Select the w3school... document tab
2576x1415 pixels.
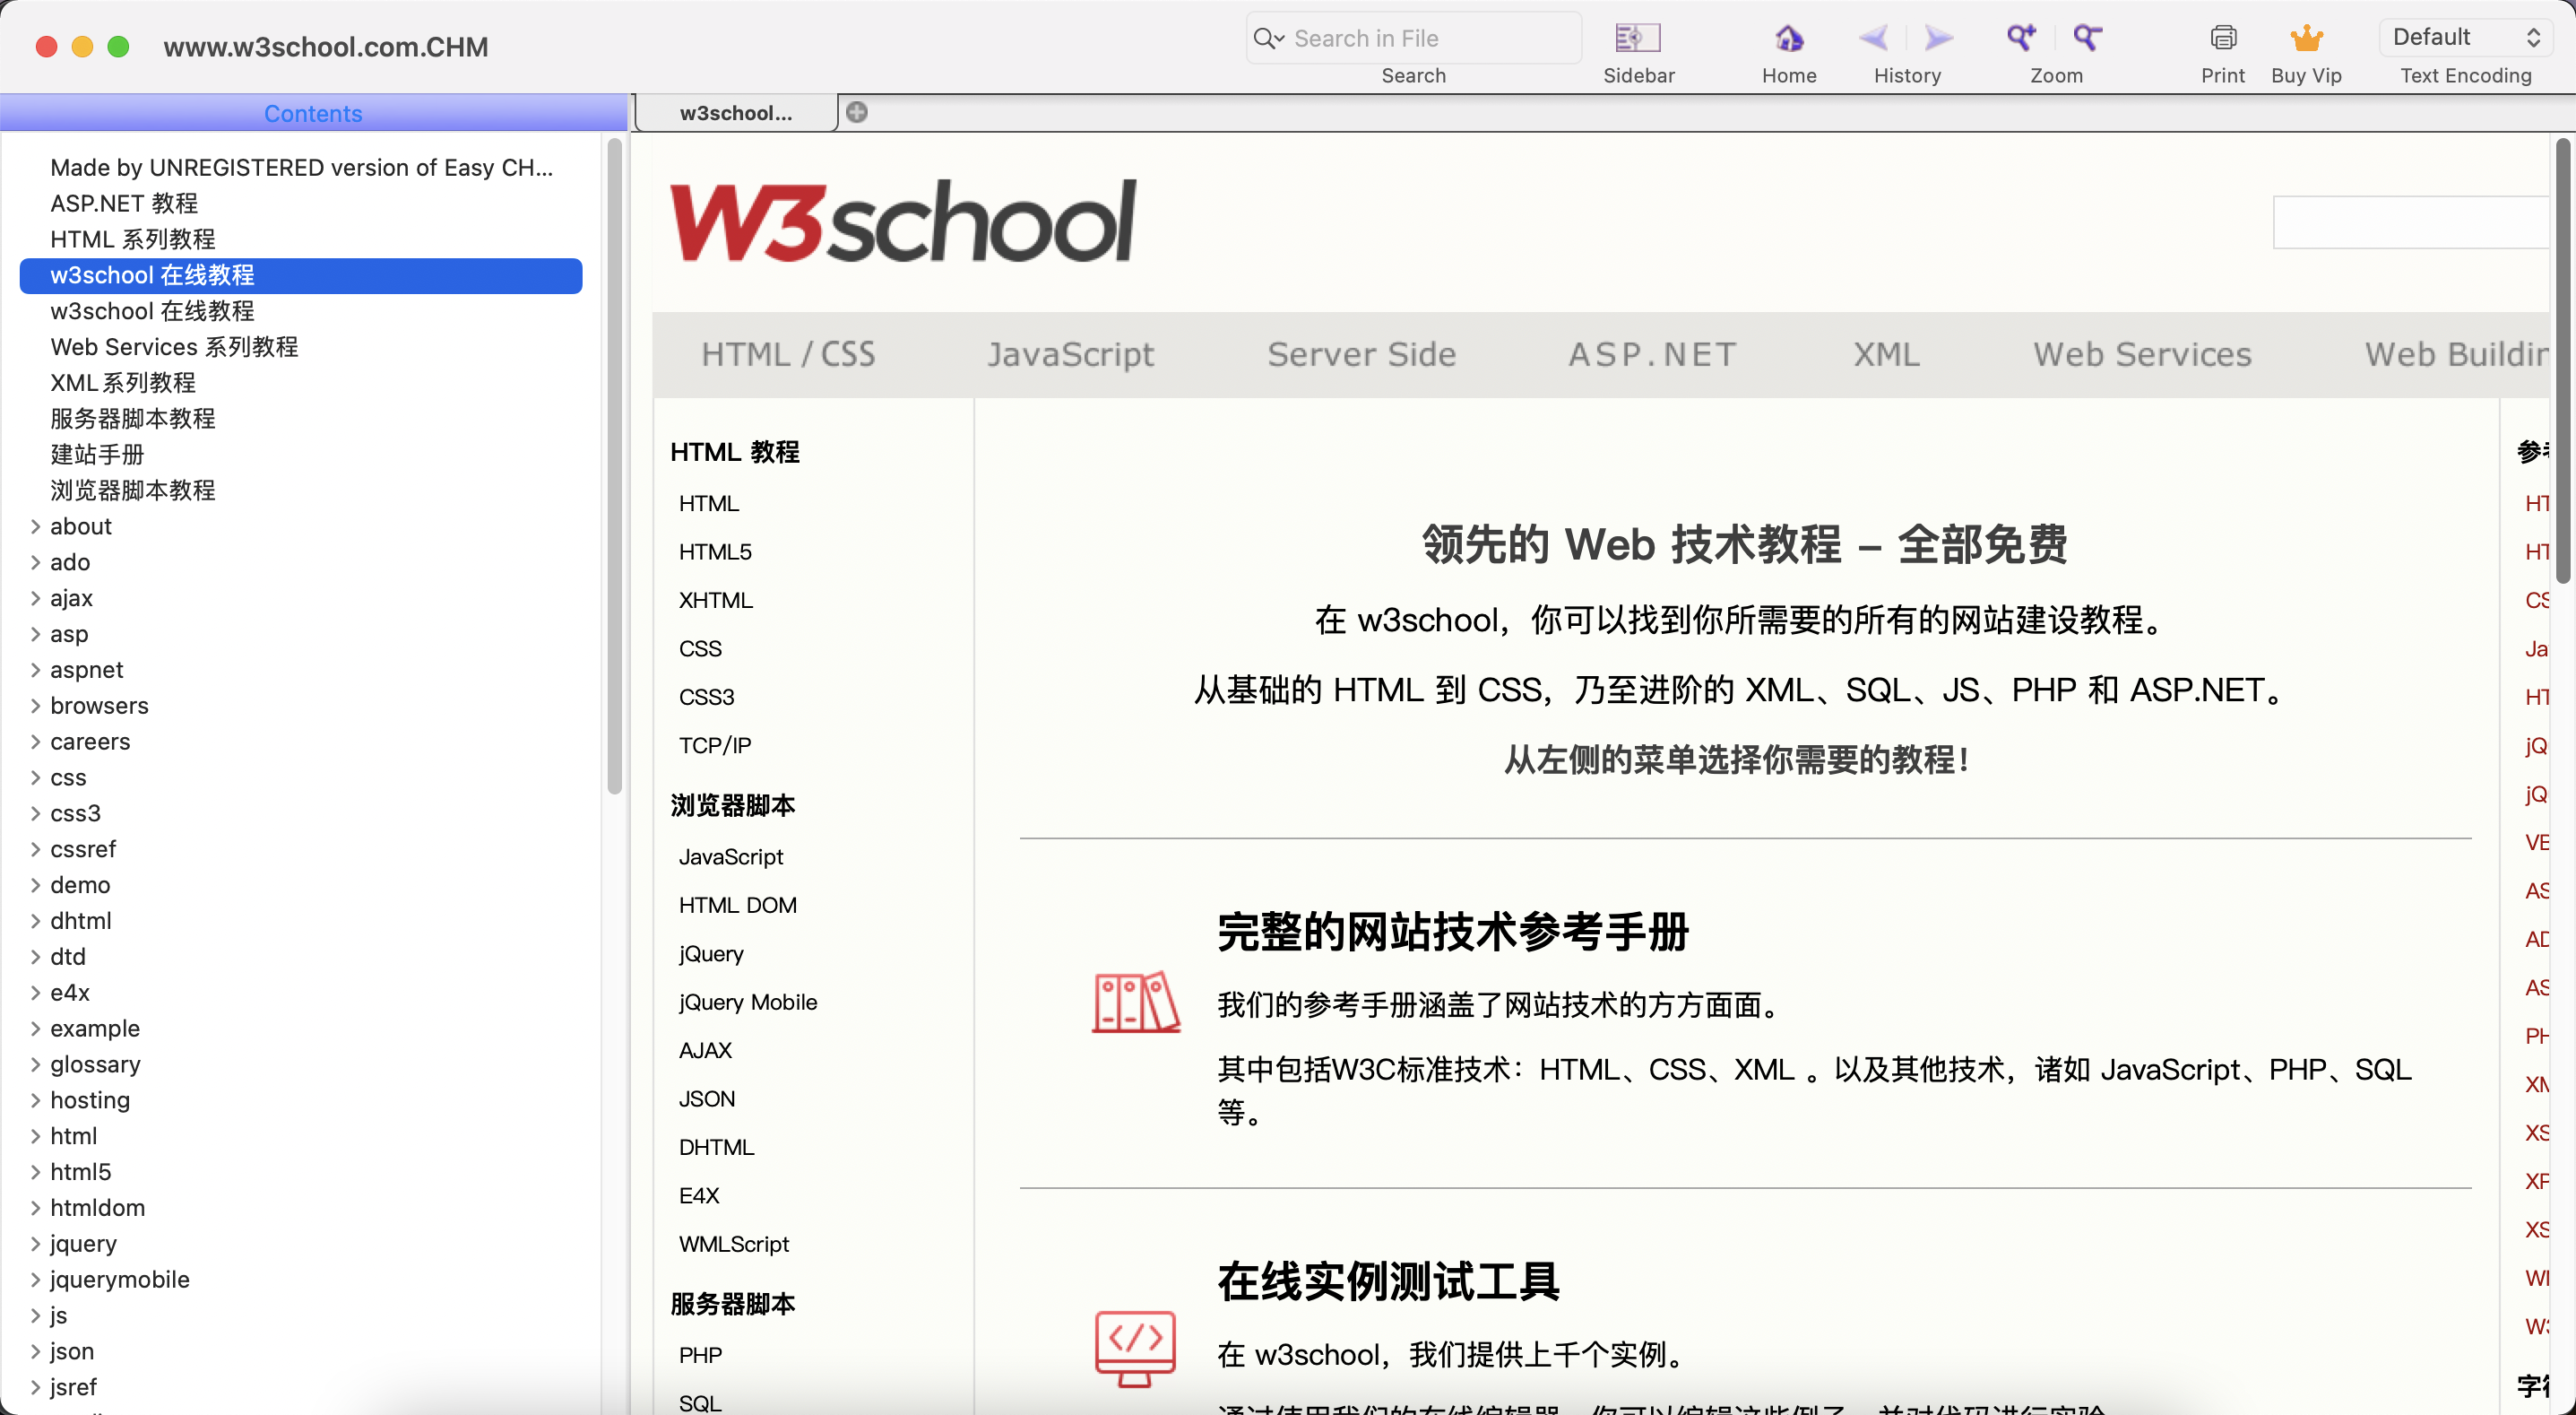pos(736,113)
